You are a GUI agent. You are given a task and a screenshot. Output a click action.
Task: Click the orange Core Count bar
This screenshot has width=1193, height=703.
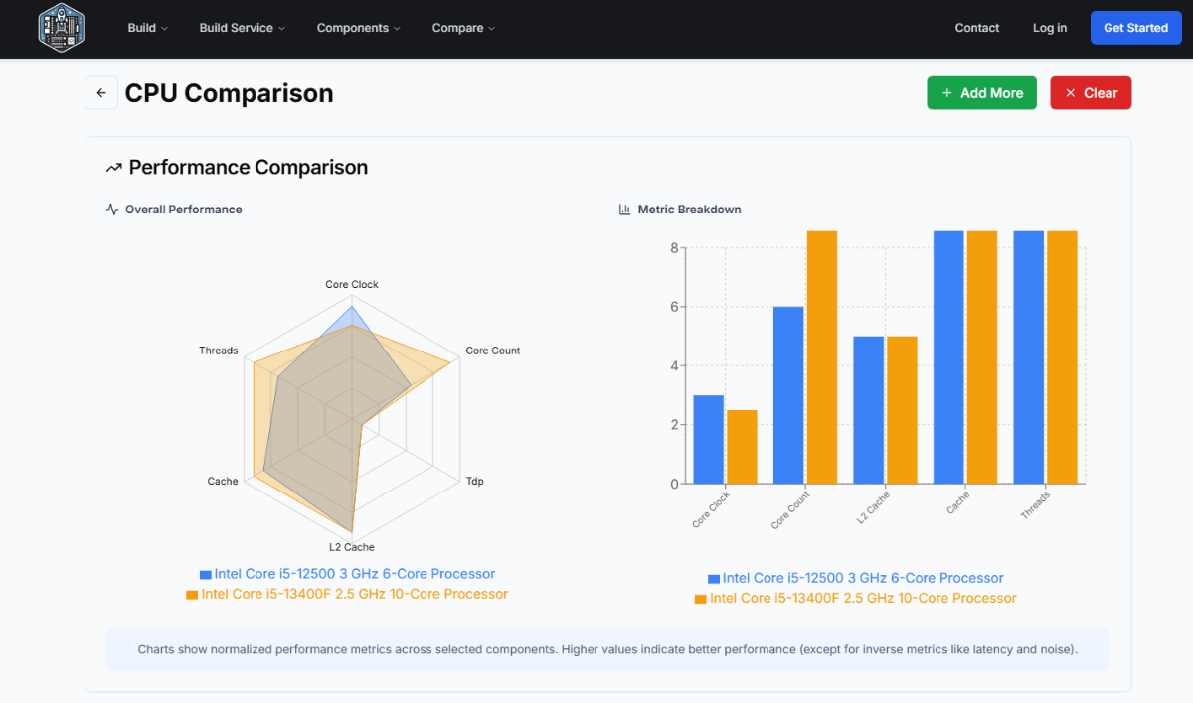[822, 357]
